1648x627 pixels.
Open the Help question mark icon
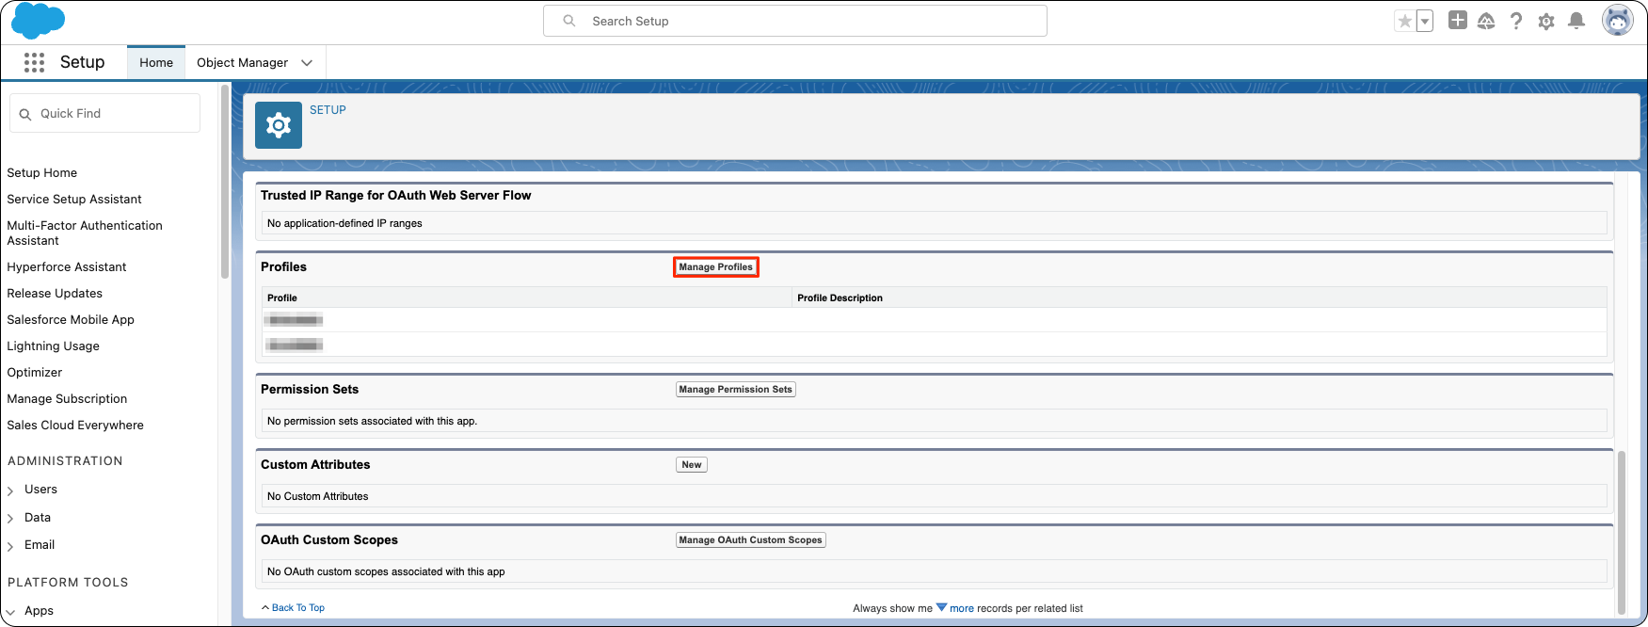[x=1516, y=21]
